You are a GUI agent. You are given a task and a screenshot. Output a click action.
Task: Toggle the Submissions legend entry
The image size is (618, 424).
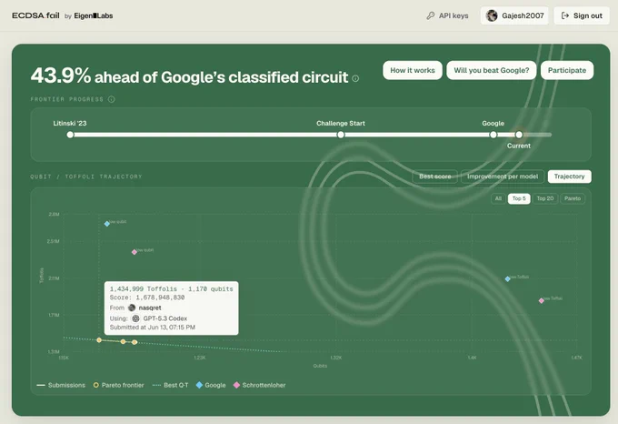pyautogui.click(x=61, y=385)
